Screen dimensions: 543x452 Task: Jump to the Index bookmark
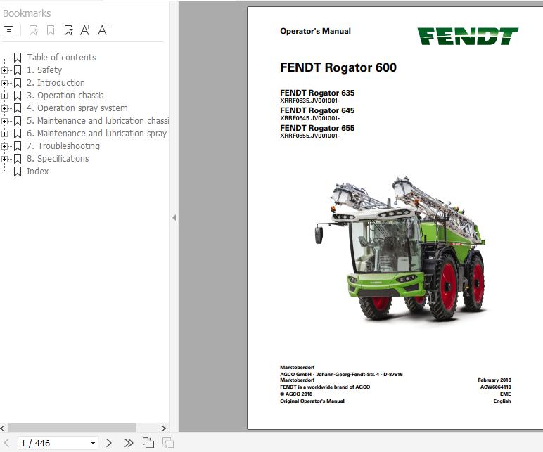pyautogui.click(x=38, y=172)
